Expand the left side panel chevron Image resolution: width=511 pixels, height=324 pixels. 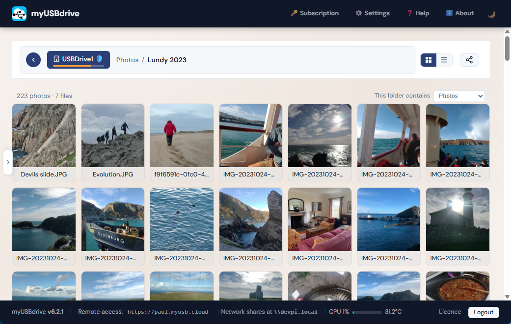(8, 162)
